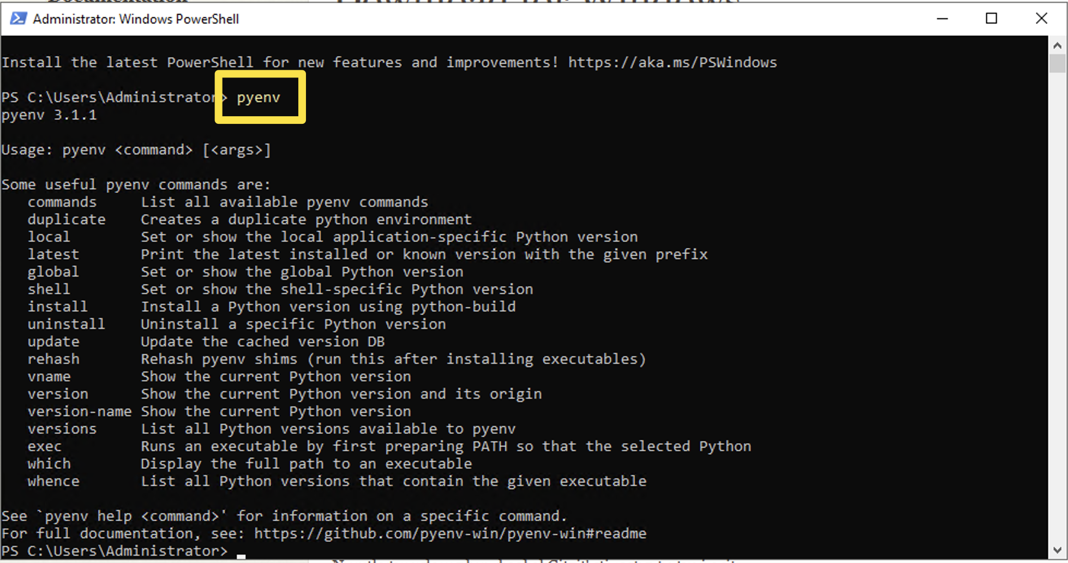Click the pyenv-win readme GitHub URL
The image size is (1068, 563).
[x=450, y=533]
